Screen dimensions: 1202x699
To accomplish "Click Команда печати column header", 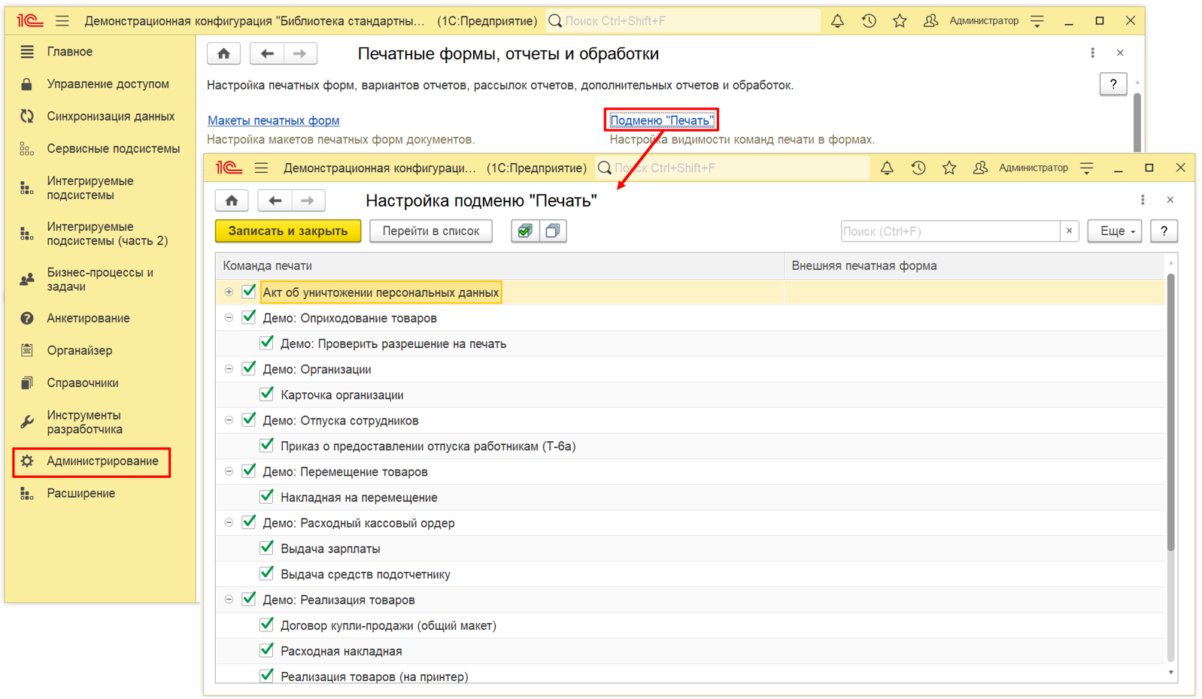I will (499, 265).
